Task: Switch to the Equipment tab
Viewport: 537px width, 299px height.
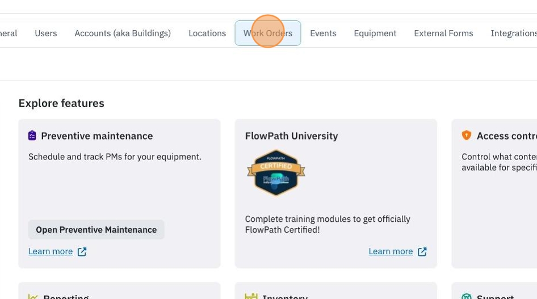Action: pos(375,33)
